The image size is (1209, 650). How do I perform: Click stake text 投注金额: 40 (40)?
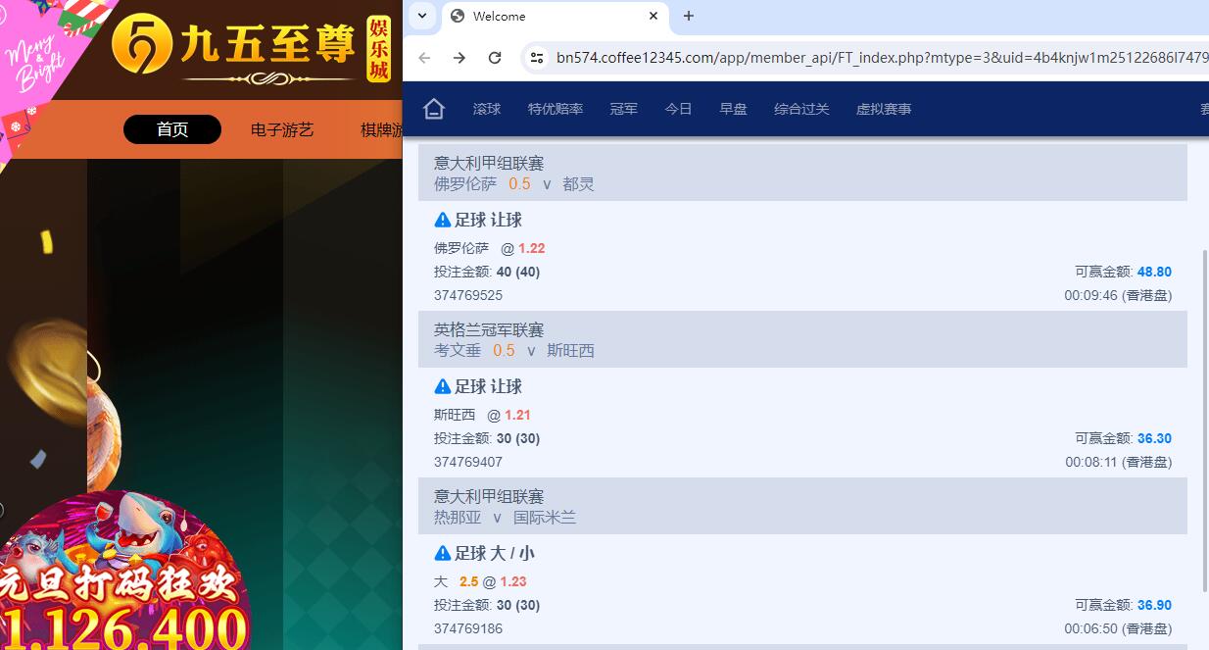[487, 272]
